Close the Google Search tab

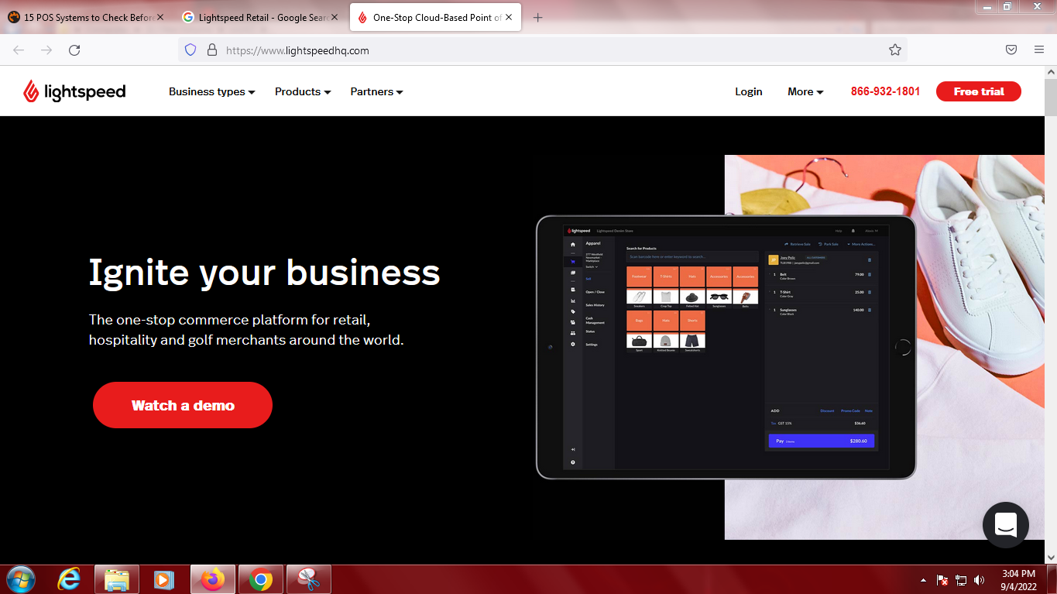point(334,17)
